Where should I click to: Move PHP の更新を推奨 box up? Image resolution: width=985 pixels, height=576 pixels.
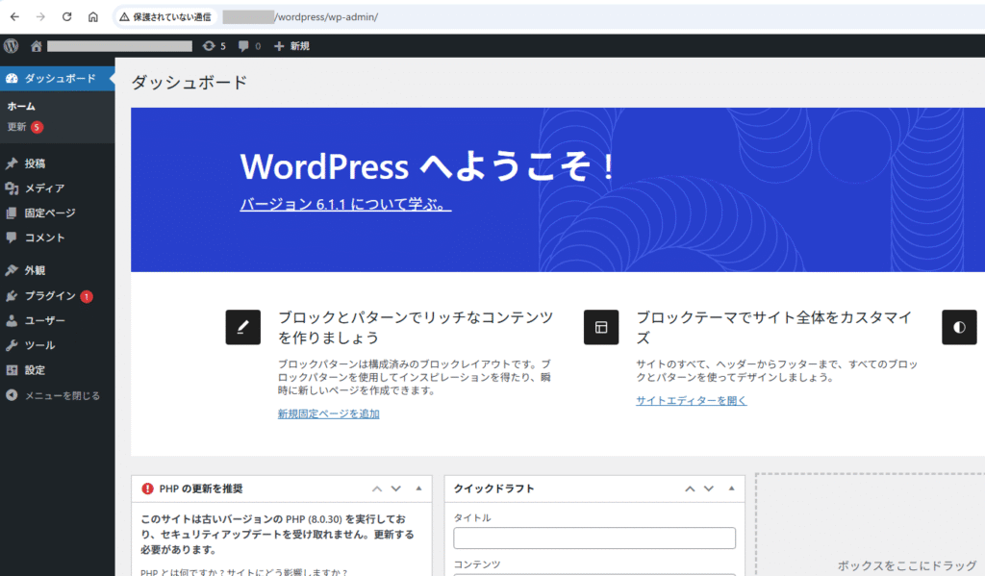click(377, 488)
